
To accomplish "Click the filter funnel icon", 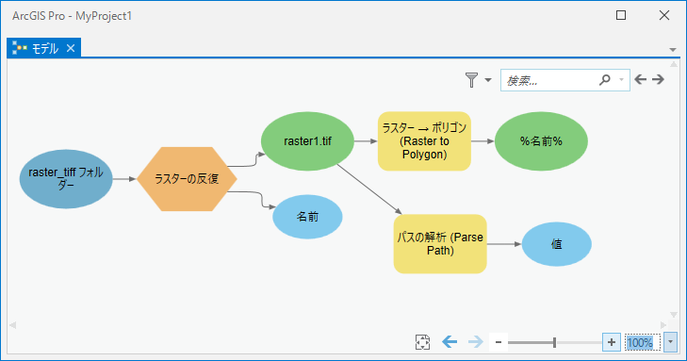I will [x=471, y=80].
